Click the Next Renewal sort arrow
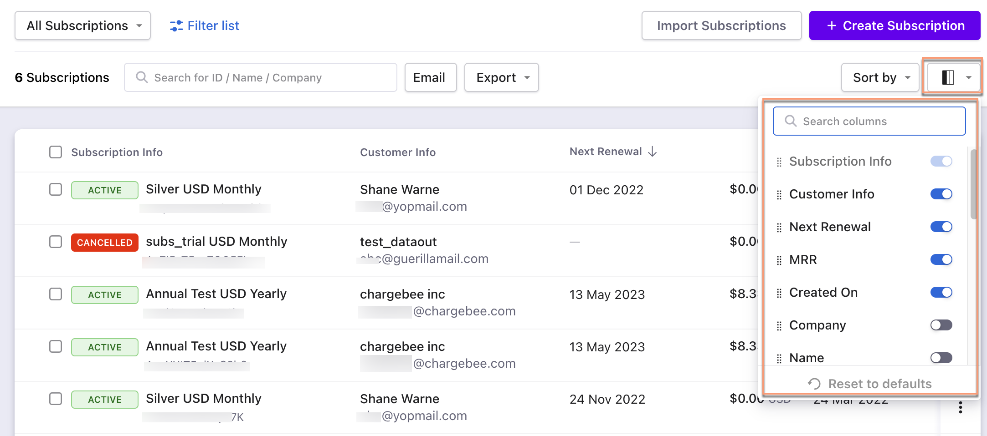The height and width of the screenshot is (436, 987). (x=653, y=152)
